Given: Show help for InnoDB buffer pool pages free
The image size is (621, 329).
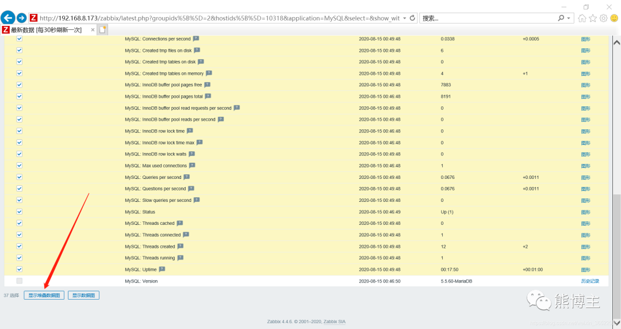Looking at the screenshot, I should [208, 85].
